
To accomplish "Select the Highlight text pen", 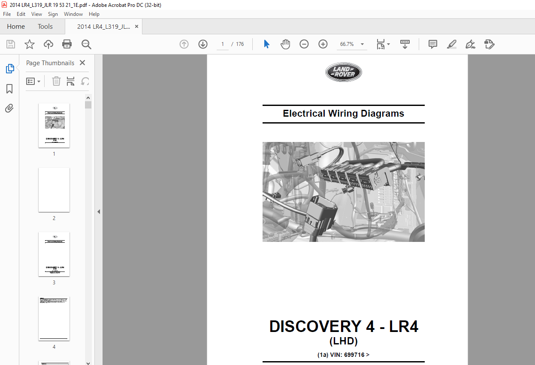I will (452, 44).
